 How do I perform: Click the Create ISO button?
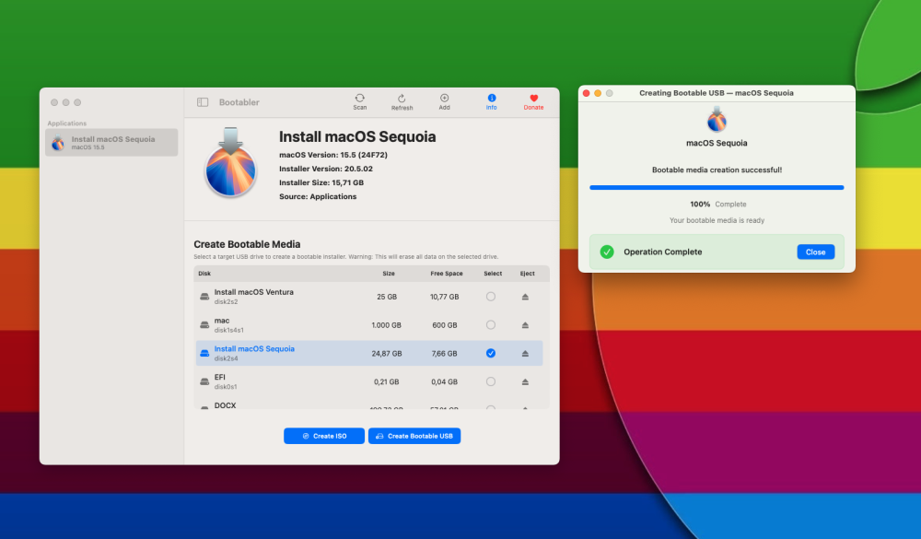323,436
